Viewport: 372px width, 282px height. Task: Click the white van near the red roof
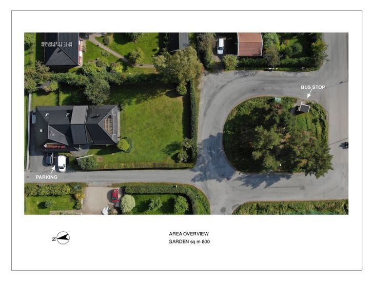coord(221,46)
